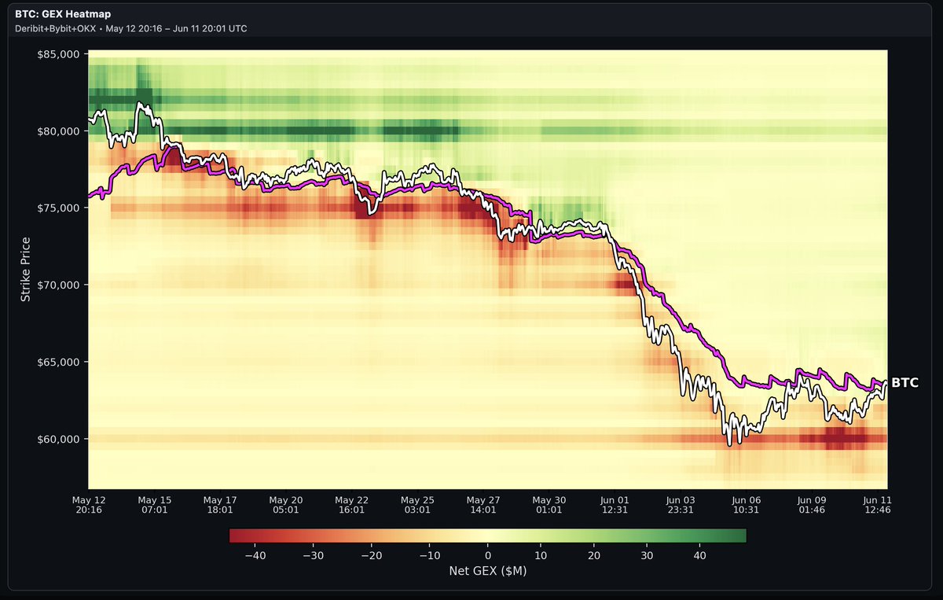Click the 'May 17 18:01' time label

tap(220, 504)
